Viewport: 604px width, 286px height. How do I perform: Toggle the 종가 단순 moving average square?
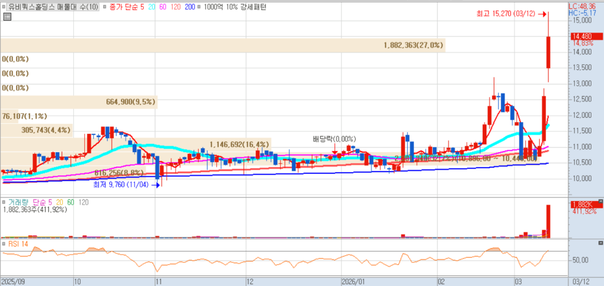tap(104, 6)
